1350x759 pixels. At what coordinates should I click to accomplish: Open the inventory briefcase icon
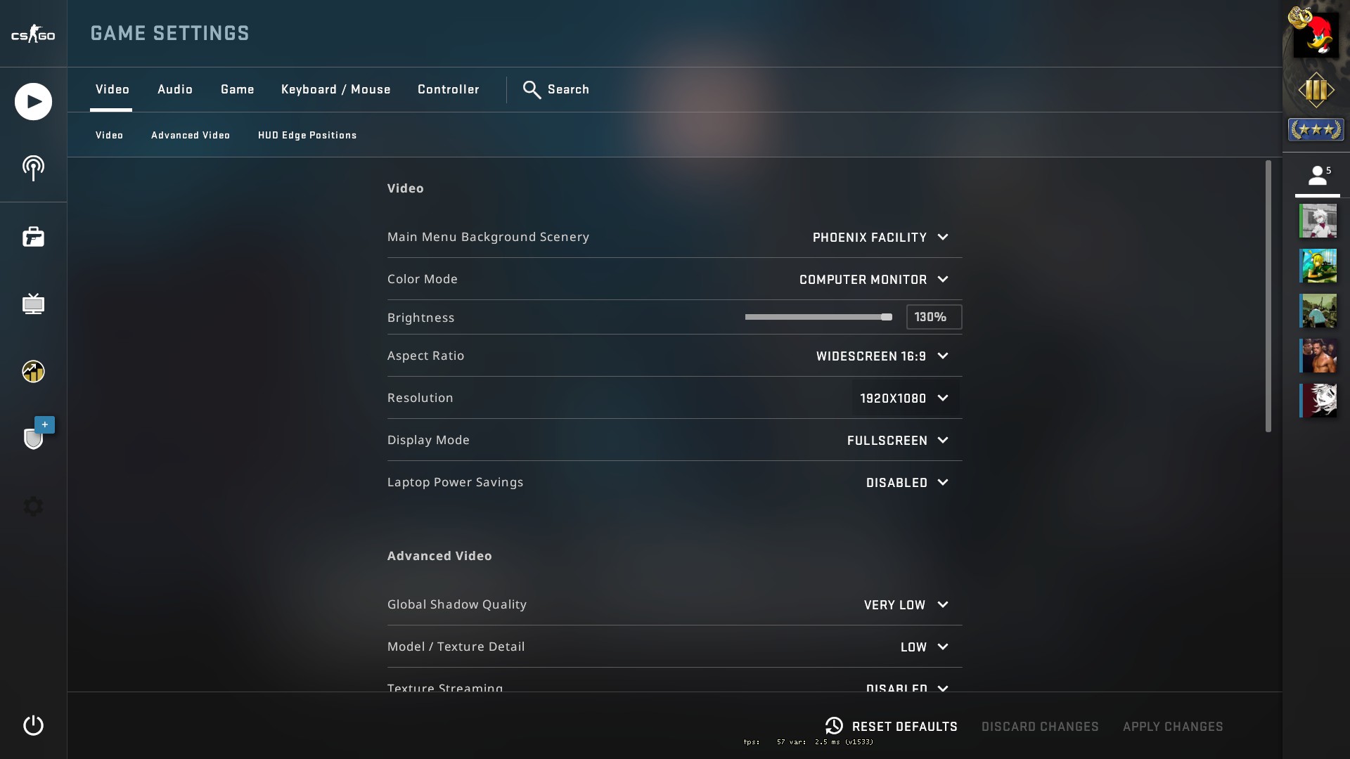pos(33,237)
